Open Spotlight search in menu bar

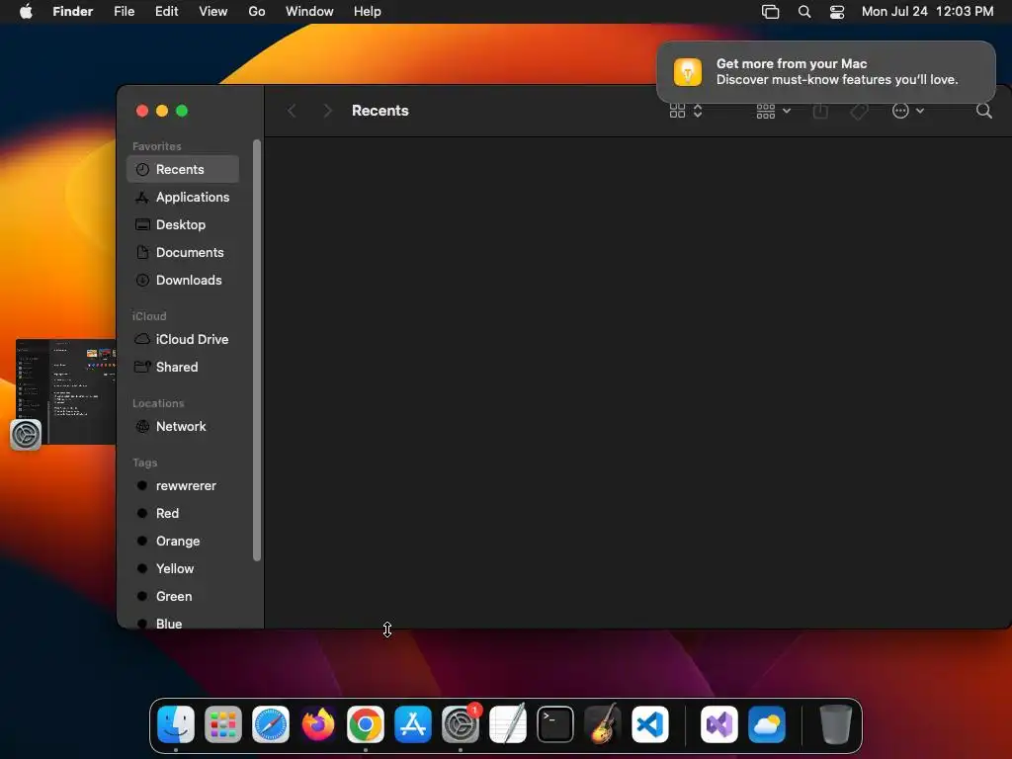pos(804,12)
